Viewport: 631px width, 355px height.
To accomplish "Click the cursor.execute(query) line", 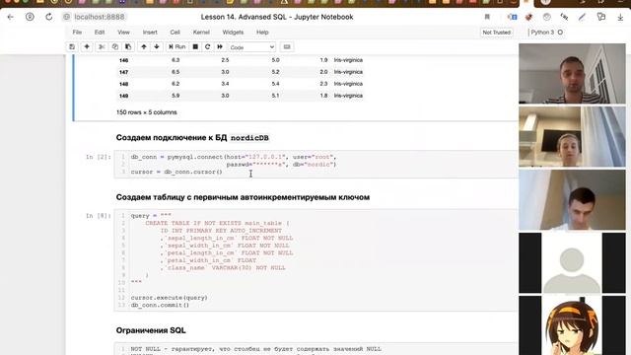I will [x=169, y=298].
